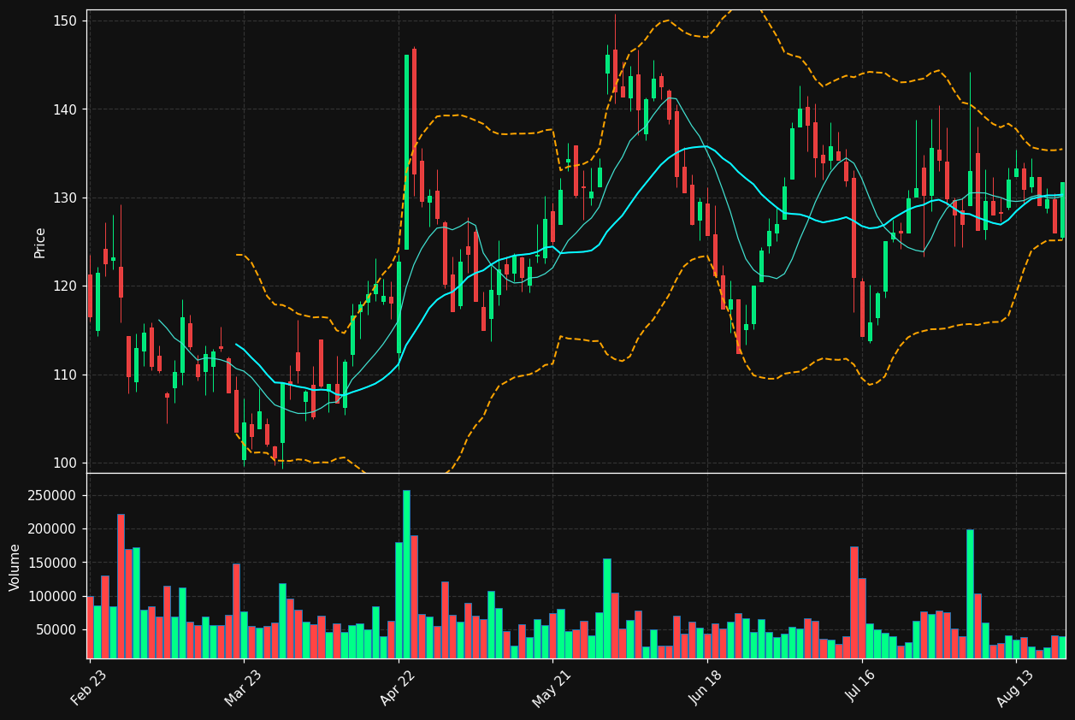Click the Volume axis title
The width and height of the screenshot is (1075, 720).
[x=15, y=567]
